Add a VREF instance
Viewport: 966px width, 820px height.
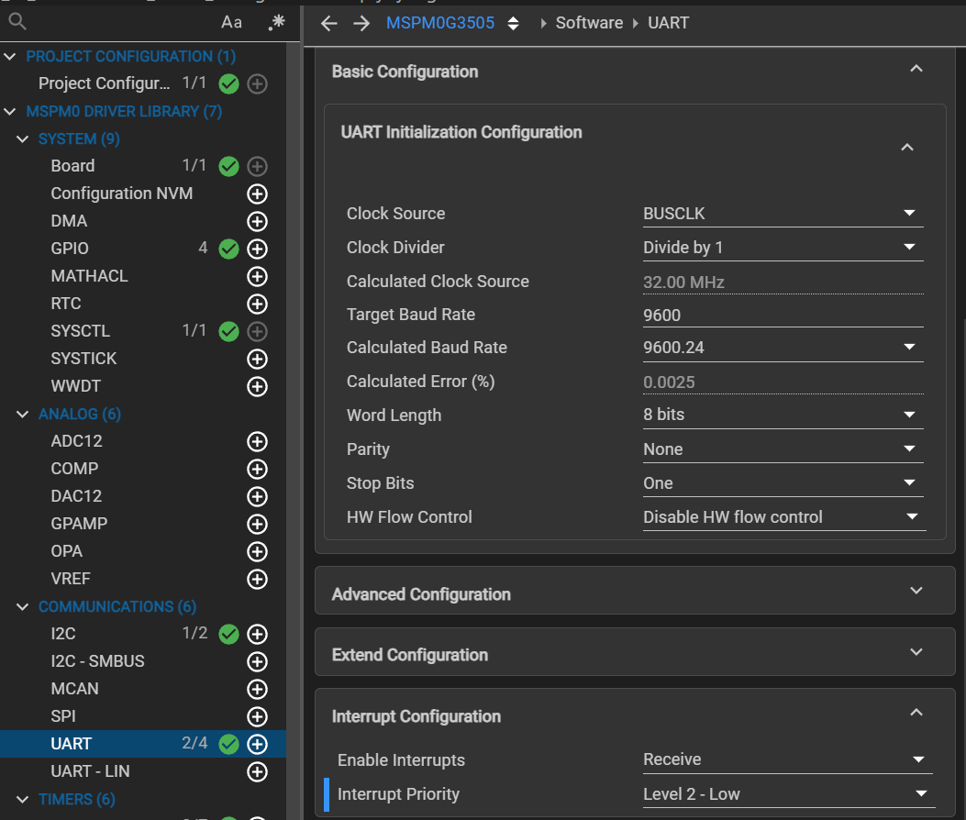257,579
